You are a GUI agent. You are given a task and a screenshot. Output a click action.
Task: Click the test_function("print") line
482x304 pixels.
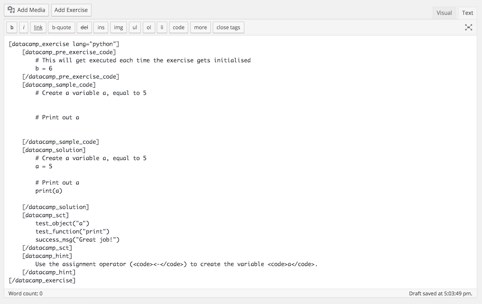[x=72, y=232]
